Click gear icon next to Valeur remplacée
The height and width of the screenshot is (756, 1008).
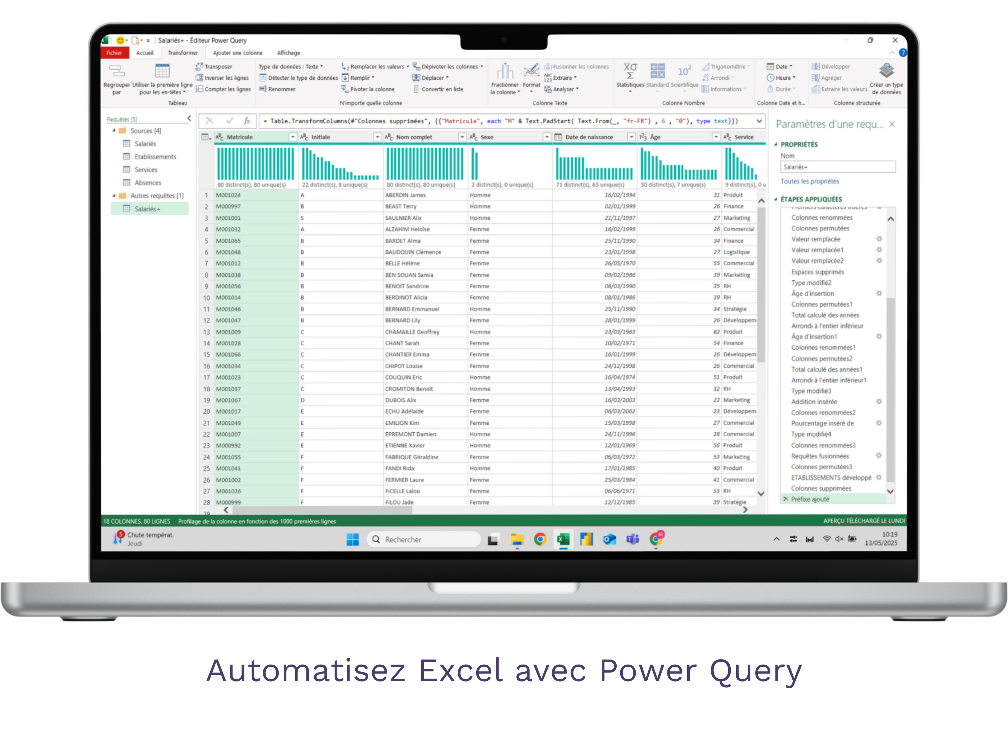coord(879,239)
